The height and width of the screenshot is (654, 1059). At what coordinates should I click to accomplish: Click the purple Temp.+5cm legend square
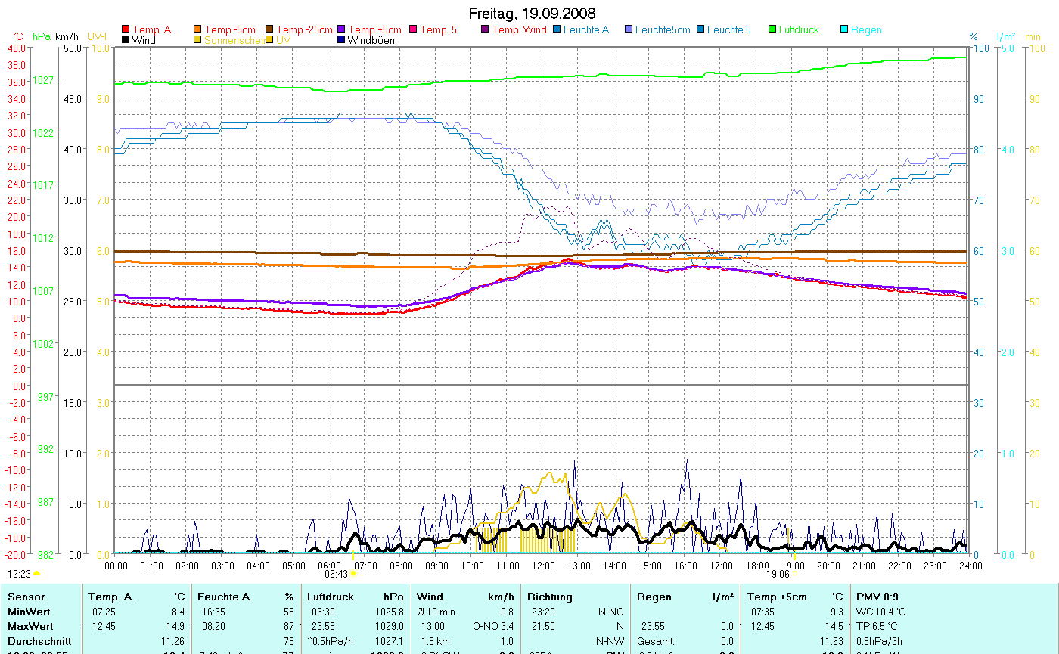[341, 29]
